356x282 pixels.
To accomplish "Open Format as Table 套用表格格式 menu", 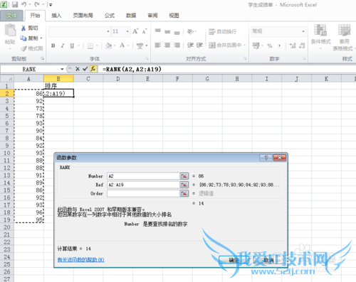I will pos(344,38).
